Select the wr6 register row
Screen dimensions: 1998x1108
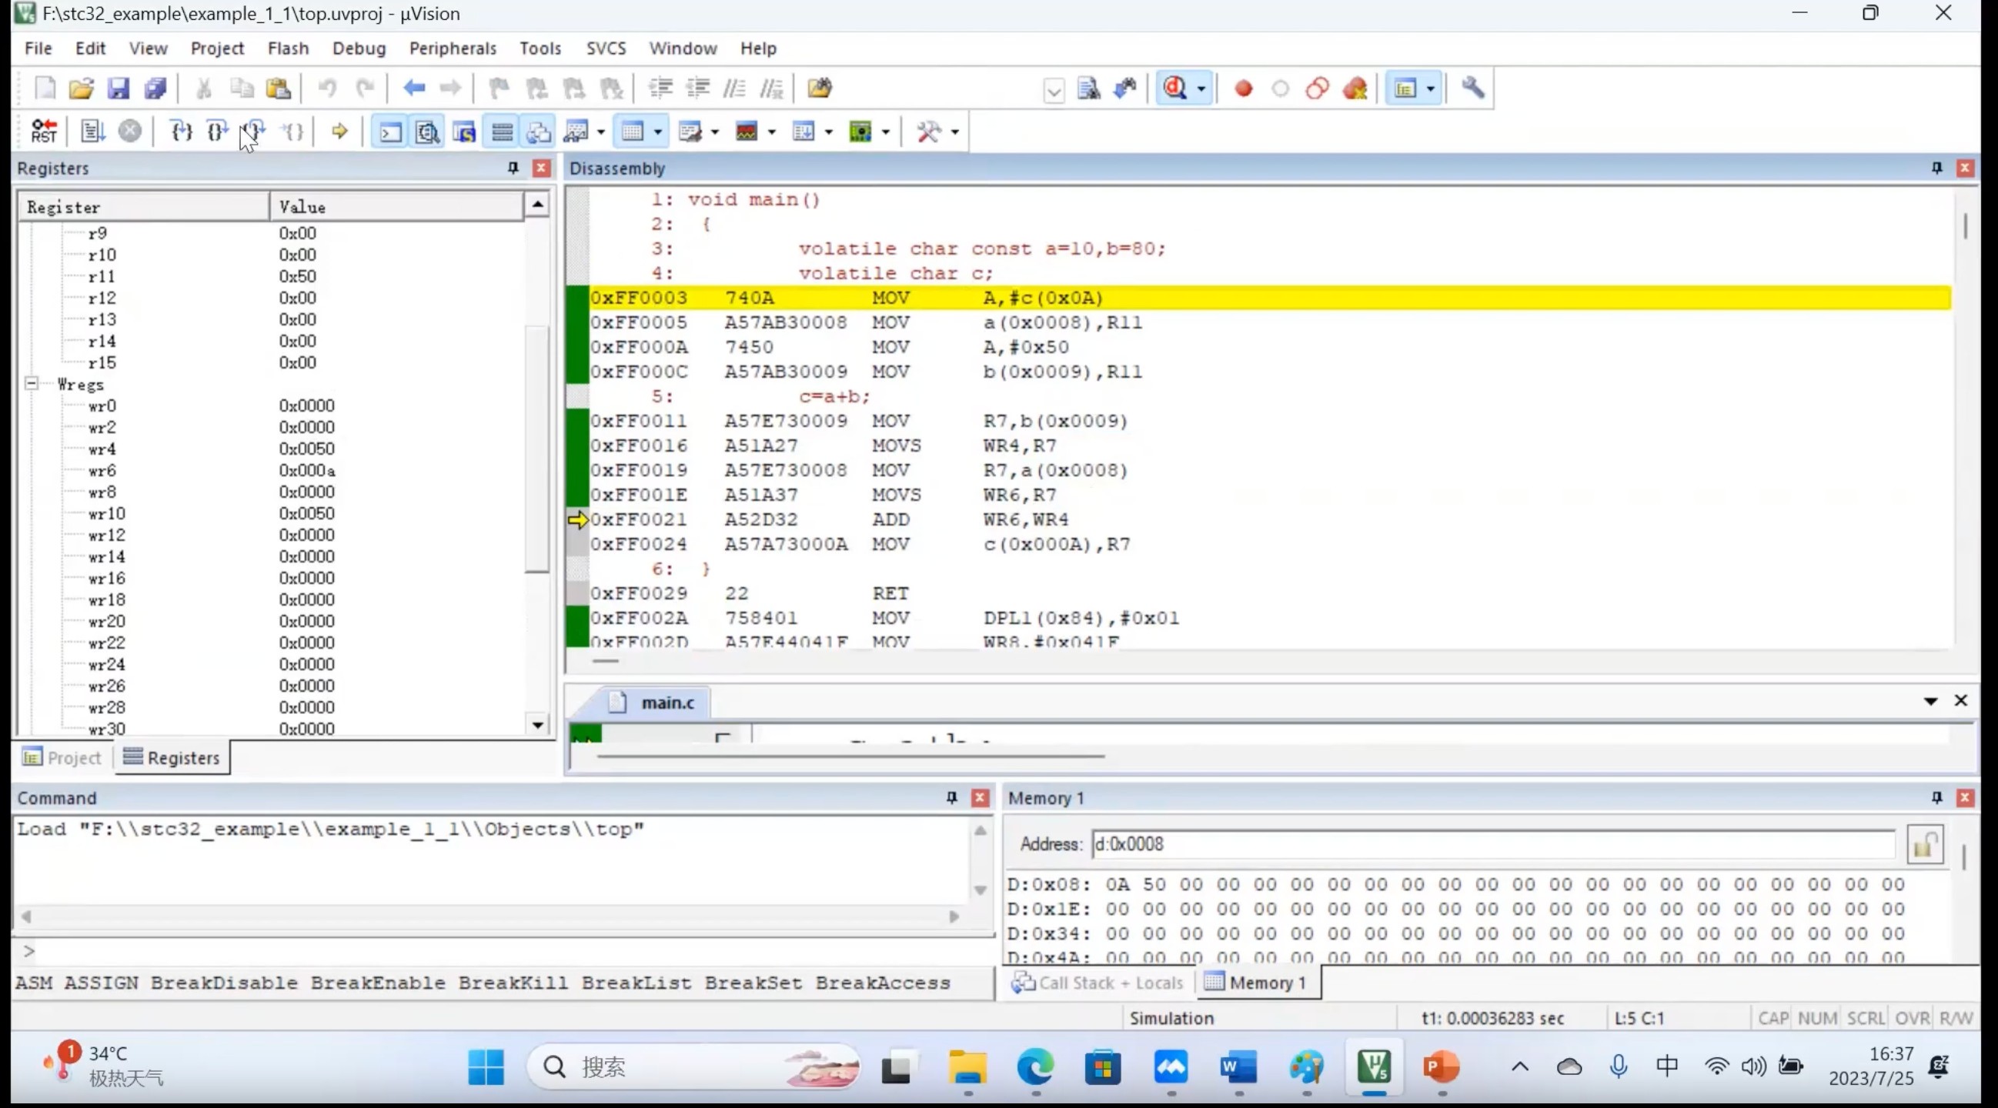(x=272, y=471)
